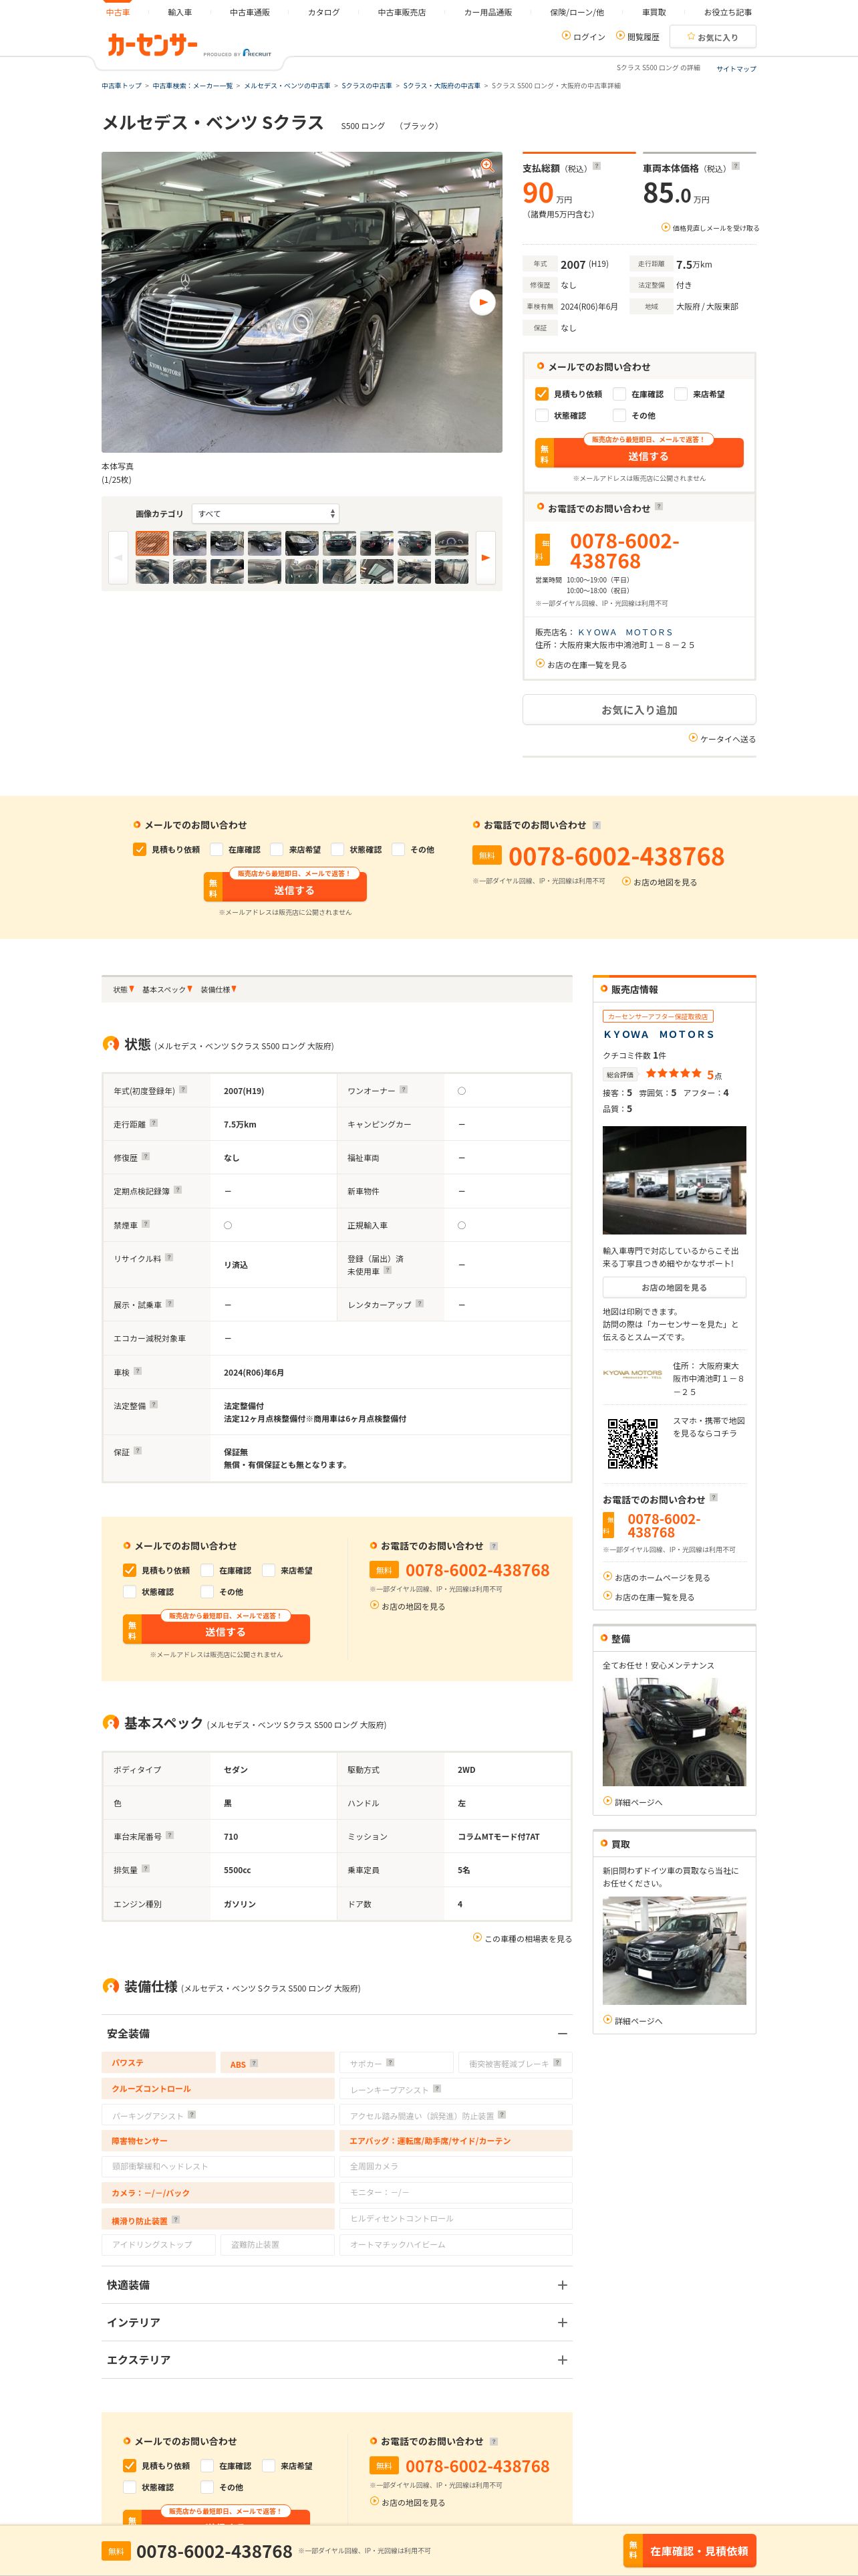Click Sクラスの中古車 breadcrumb link
The image size is (858, 2576).
367,86
